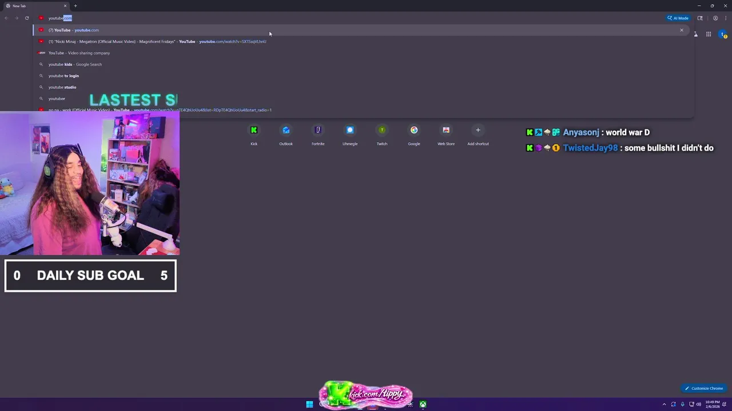Screen dimensions: 732x411
Task: Open the Google apps grid
Action: [x=709, y=35]
